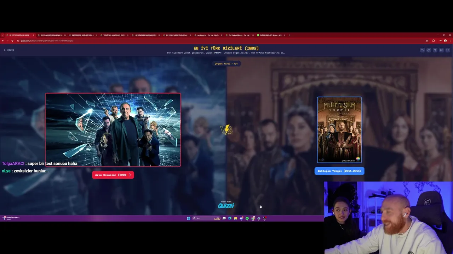Open the browser profile avatar

tap(445, 41)
